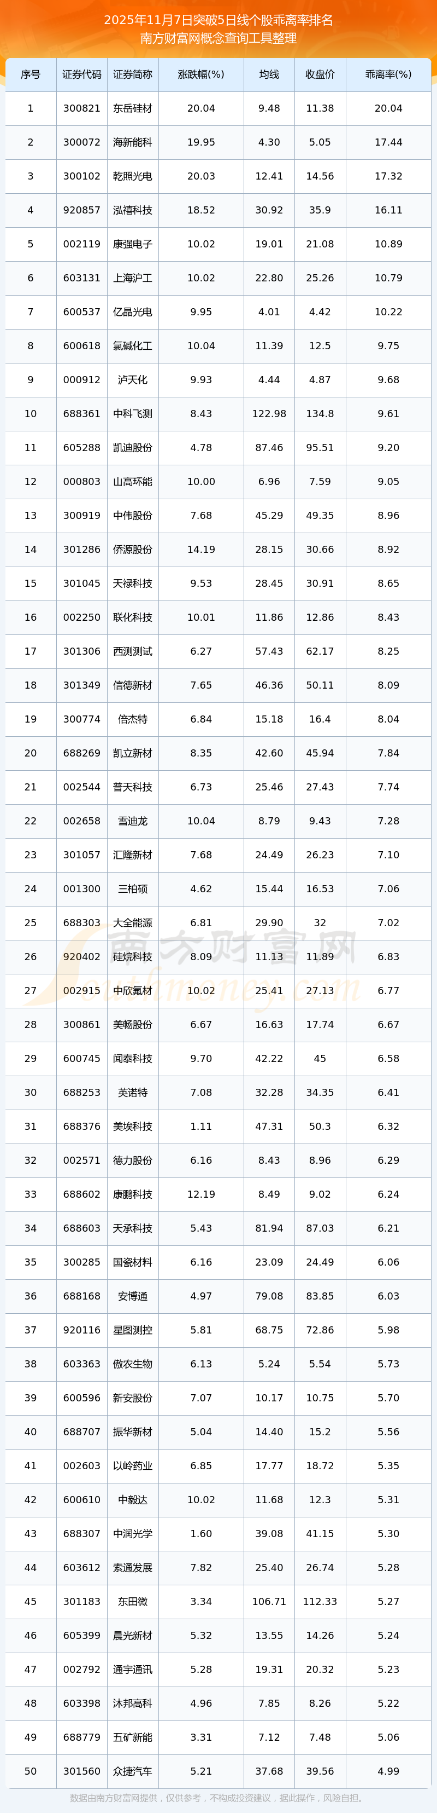The image size is (437, 1813).
Task: Click the 证券代码 column header
Action: (x=81, y=74)
